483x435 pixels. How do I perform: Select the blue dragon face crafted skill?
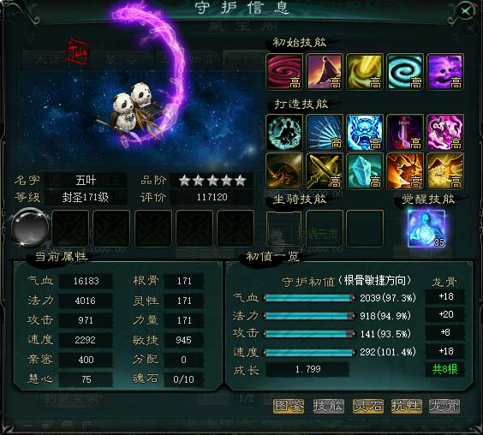tap(365, 133)
